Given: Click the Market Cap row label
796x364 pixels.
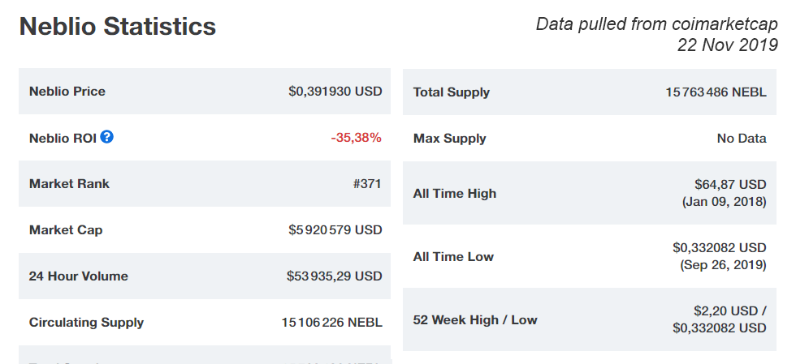Looking at the screenshot, I should (66, 229).
